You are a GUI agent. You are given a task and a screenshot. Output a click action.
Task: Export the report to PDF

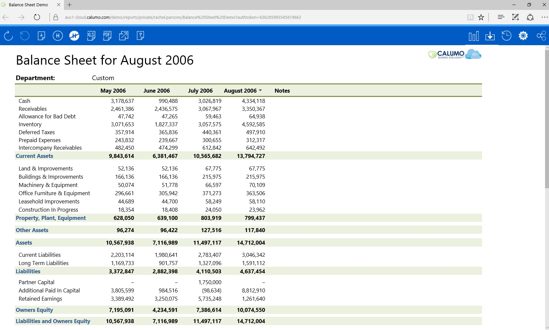point(107,36)
